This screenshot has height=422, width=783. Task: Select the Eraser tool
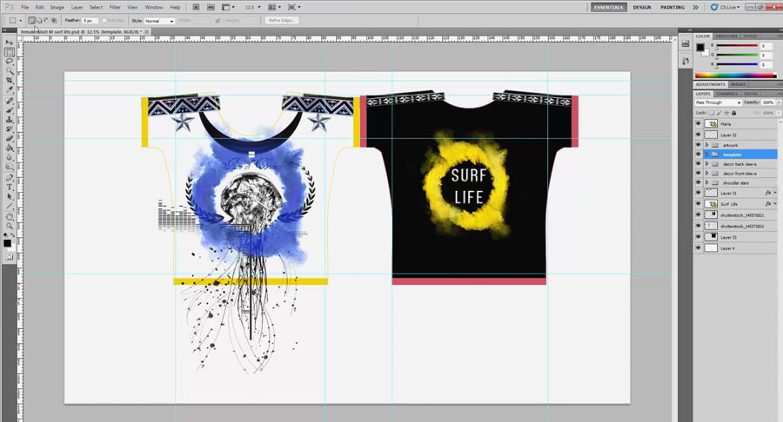(10, 139)
